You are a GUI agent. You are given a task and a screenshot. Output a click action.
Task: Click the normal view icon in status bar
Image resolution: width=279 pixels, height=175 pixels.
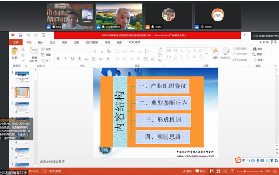[x=212, y=171]
